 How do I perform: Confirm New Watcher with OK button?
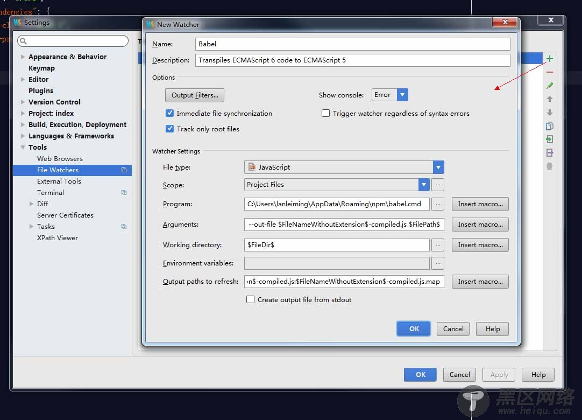[x=414, y=329]
